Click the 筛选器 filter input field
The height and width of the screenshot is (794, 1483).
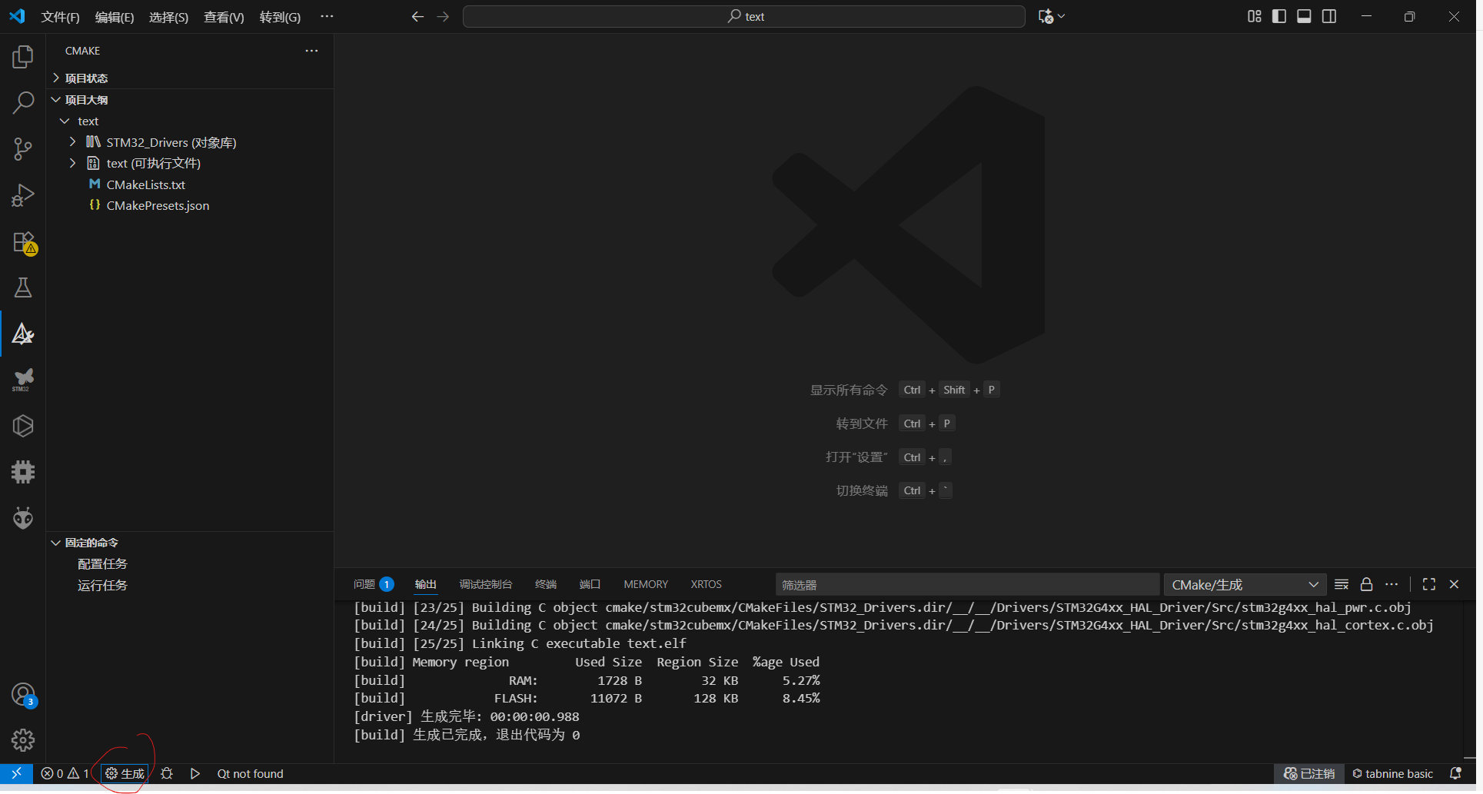coord(966,585)
